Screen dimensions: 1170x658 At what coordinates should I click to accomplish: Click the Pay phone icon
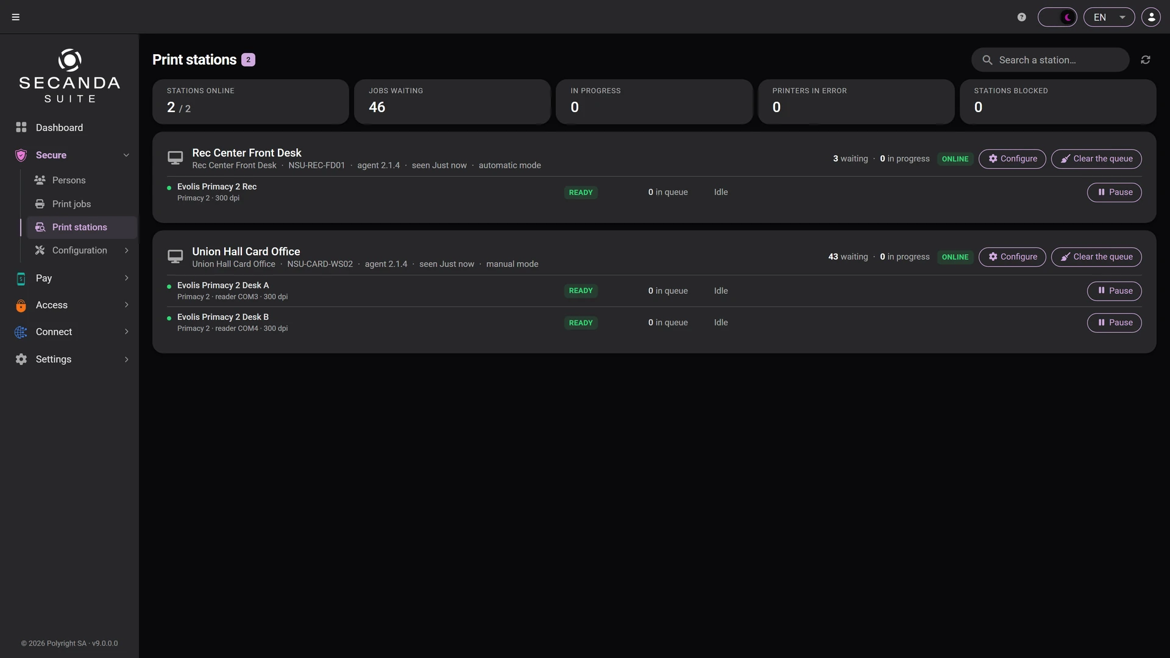pyautogui.click(x=21, y=278)
